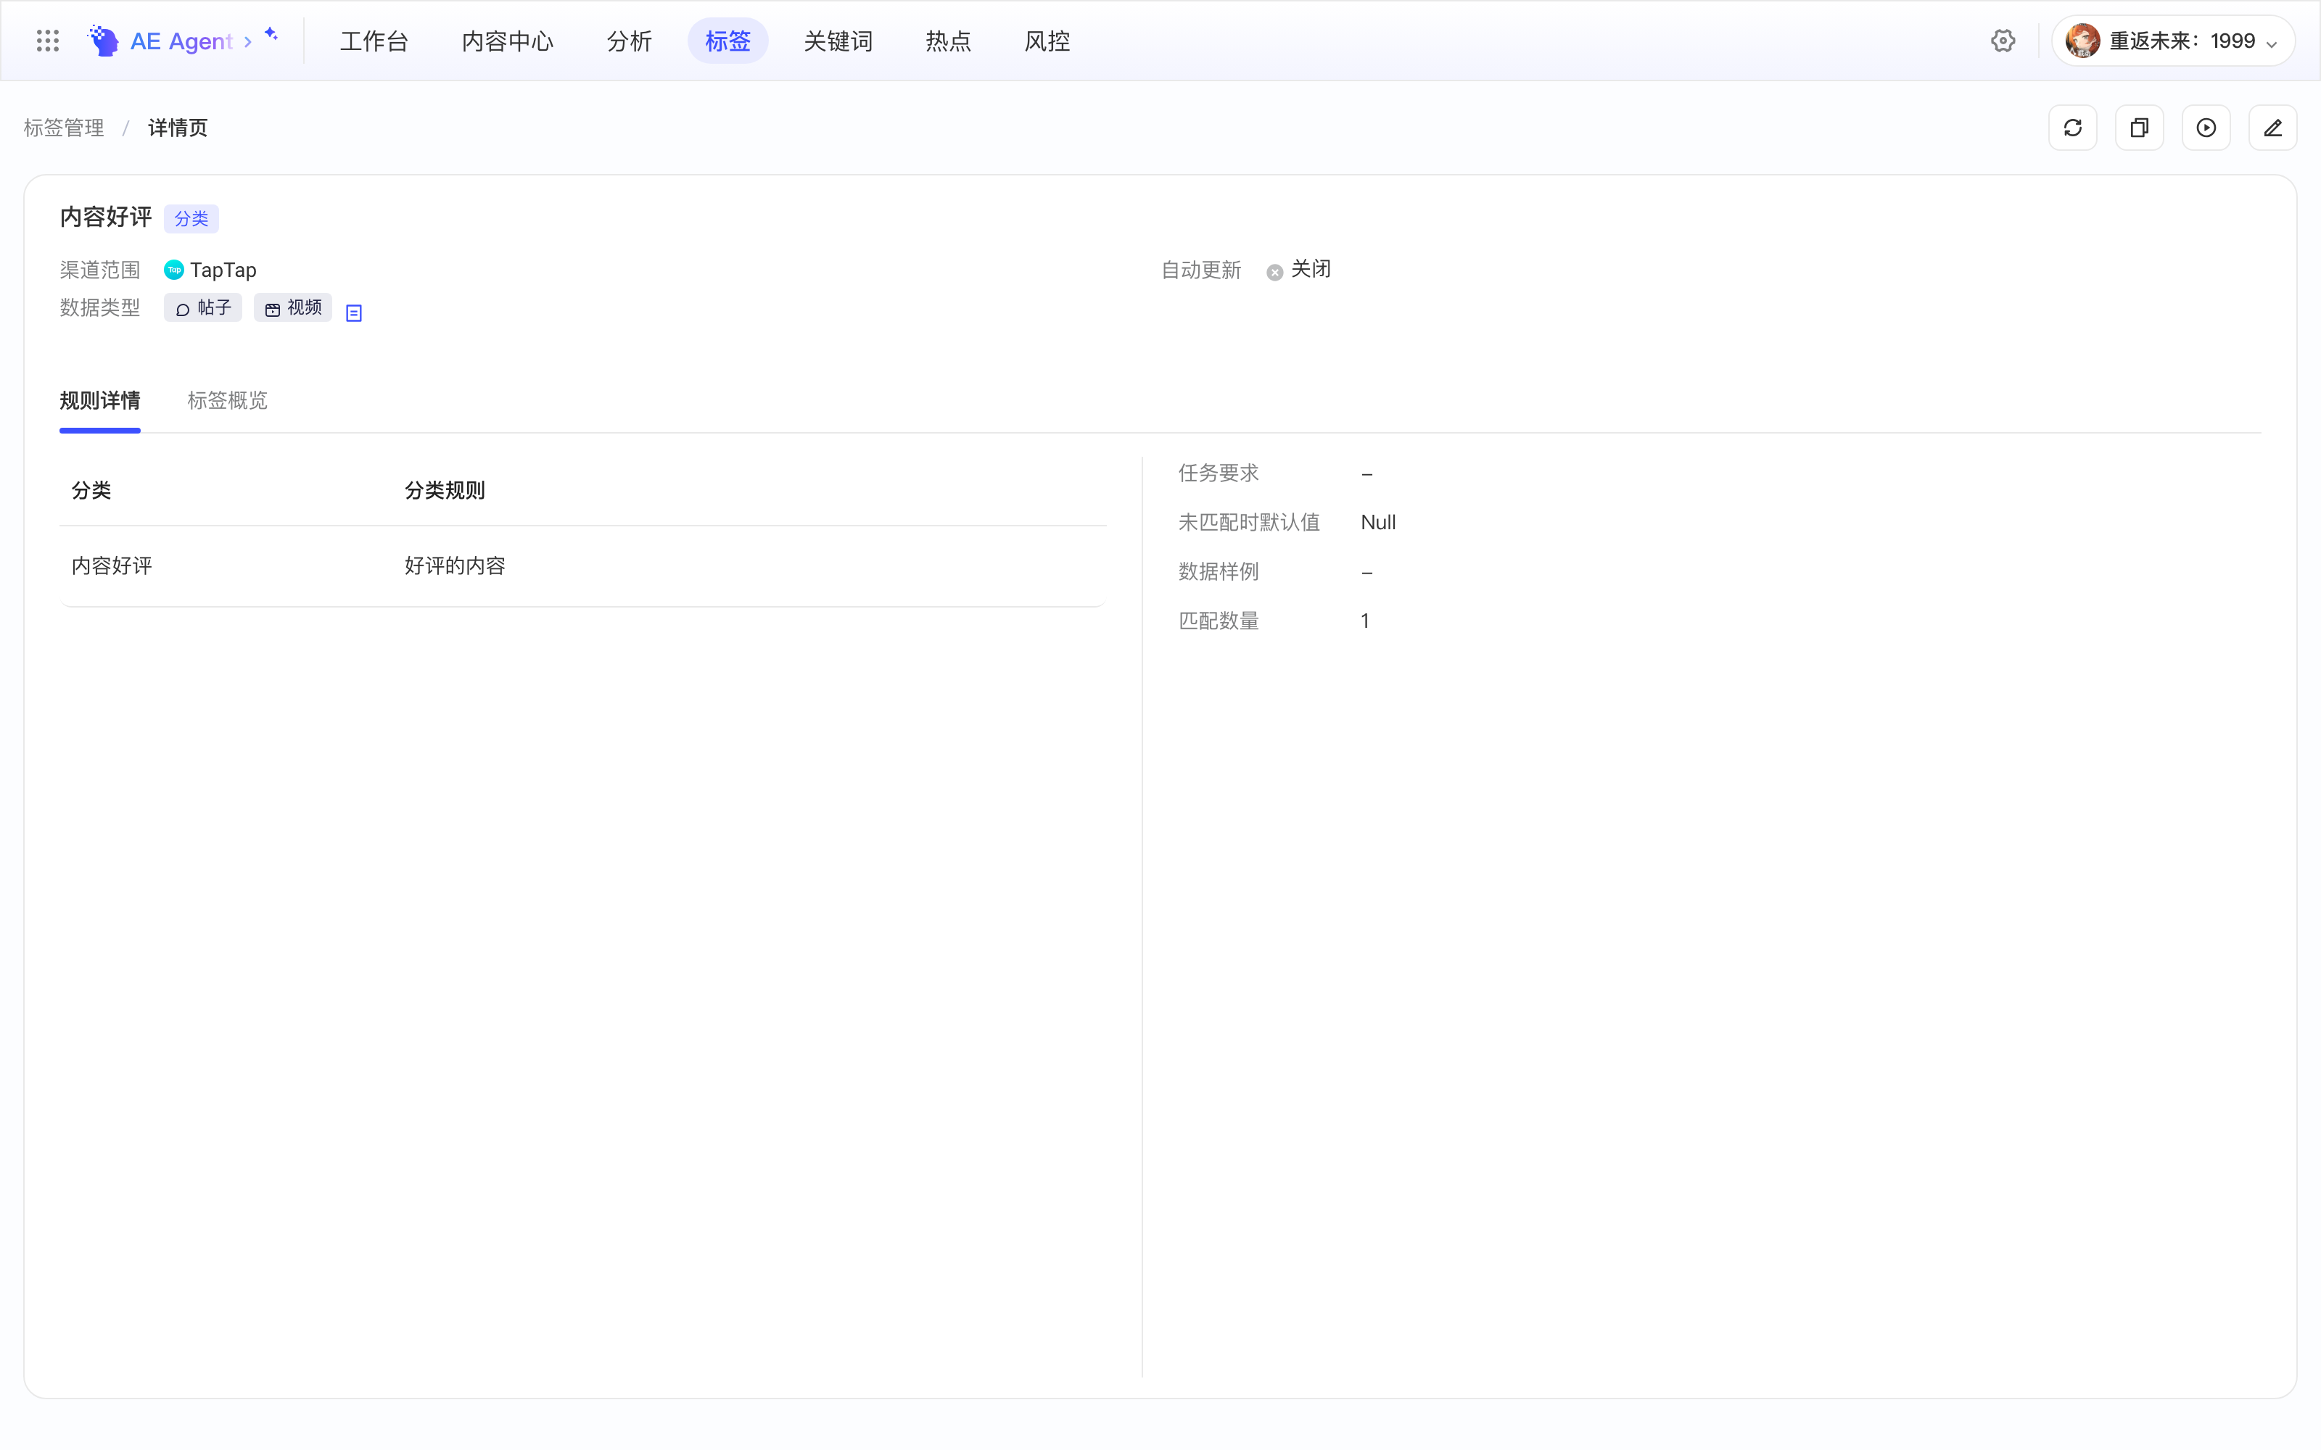Click the edit pencil icon button
Screen dimensions: 2321x1450
tap(2272, 128)
